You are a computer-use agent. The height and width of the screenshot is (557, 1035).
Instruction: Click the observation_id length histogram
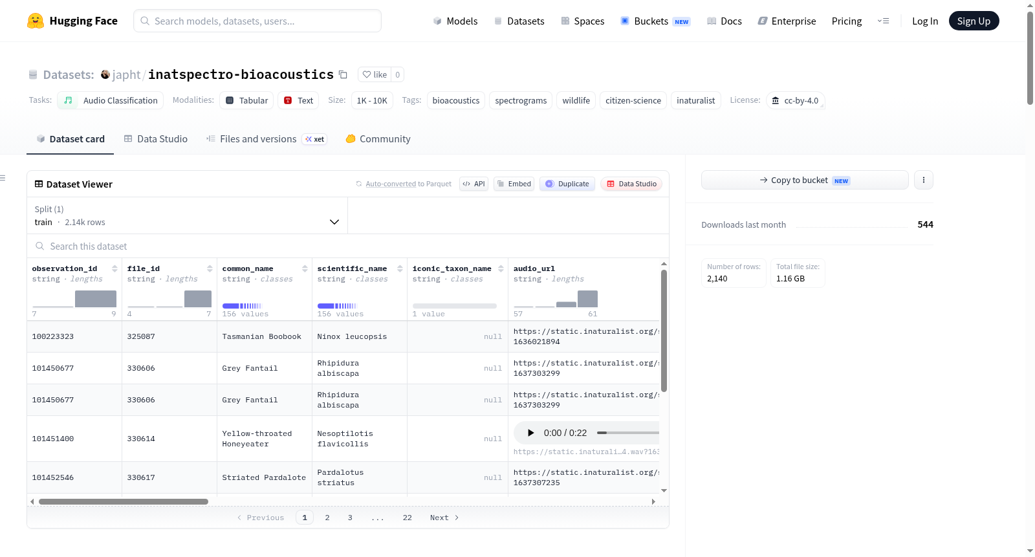point(74,299)
